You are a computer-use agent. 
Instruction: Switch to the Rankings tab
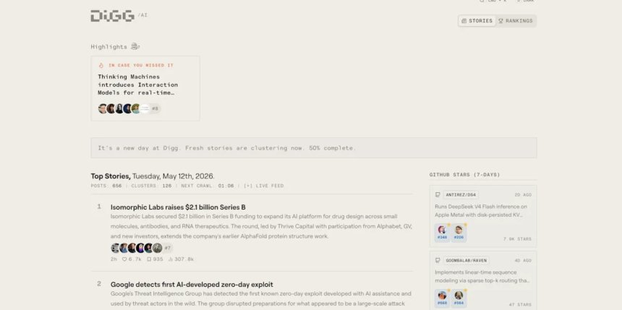(515, 21)
